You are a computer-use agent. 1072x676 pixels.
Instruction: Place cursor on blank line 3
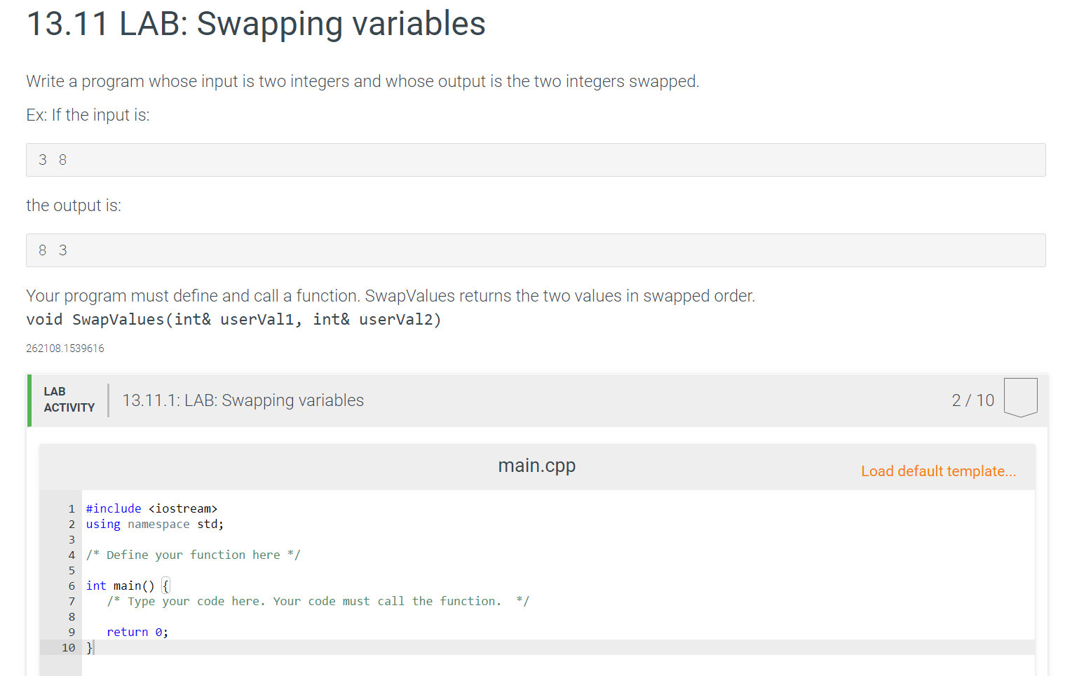tap(558, 539)
